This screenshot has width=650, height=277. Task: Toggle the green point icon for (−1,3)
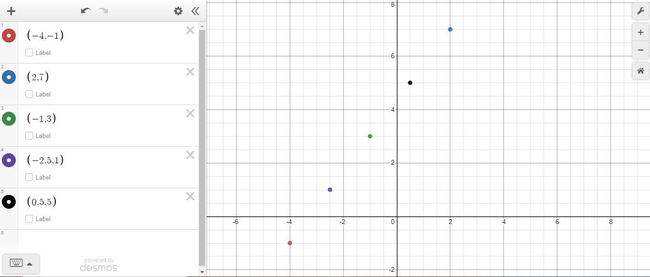click(x=9, y=118)
